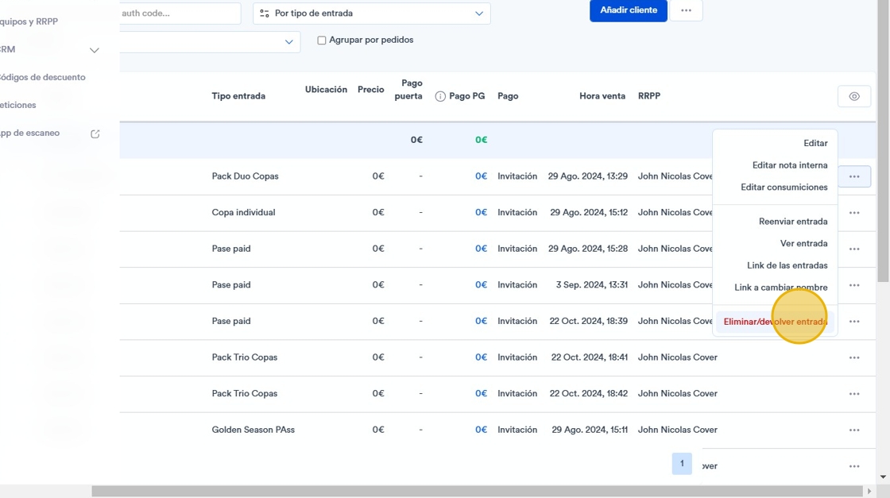The width and height of the screenshot is (890, 498).
Task: Enable Agrupar por pedidos checkbox
Action: (x=321, y=41)
